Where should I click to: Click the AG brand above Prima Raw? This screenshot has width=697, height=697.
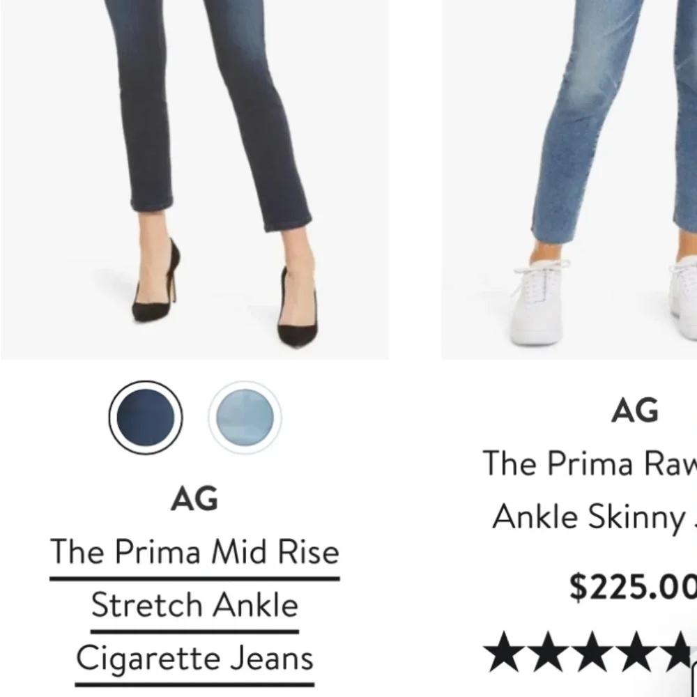point(635,411)
